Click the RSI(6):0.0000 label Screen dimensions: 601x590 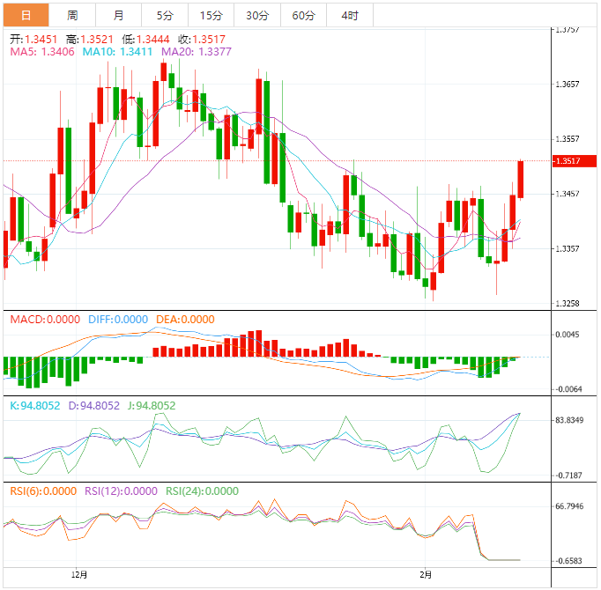click(x=43, y=490)
